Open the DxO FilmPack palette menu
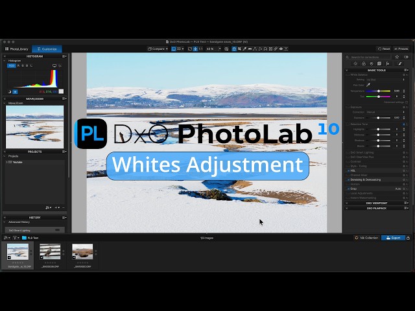Viewport: 415px width, 311px height. click(406, 209)
